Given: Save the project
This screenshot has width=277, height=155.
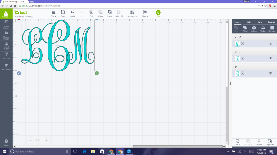Looking at the screenshot, I should tap(63, 14).
